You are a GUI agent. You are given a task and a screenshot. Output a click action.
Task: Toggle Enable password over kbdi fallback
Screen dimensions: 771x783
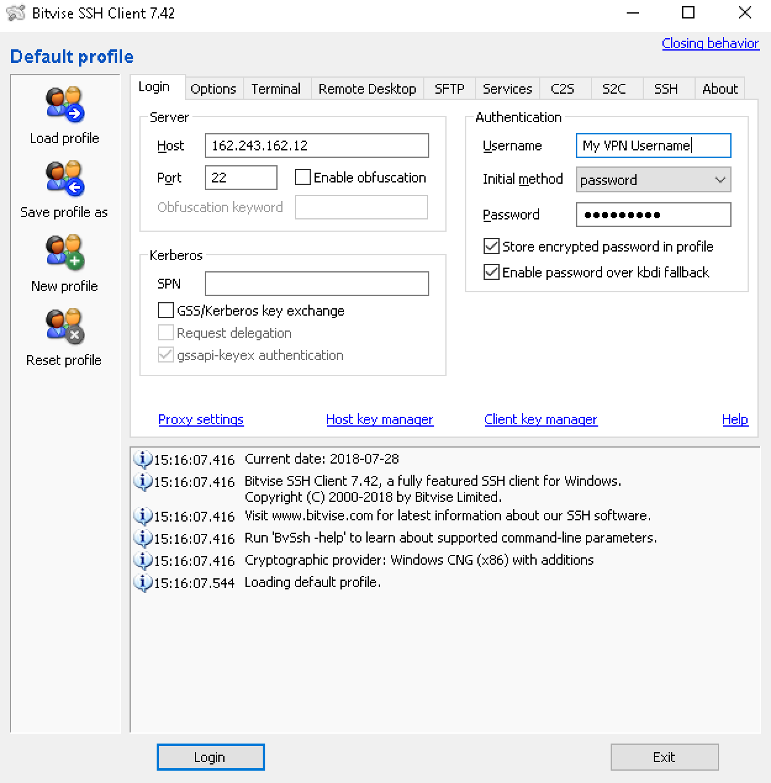click(x=492, y=273)
